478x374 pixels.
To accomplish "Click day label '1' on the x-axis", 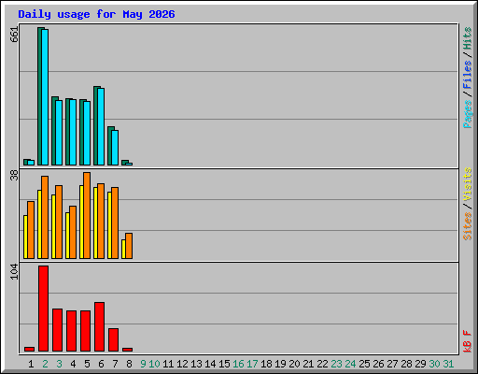I will click(x=31, y=364).
